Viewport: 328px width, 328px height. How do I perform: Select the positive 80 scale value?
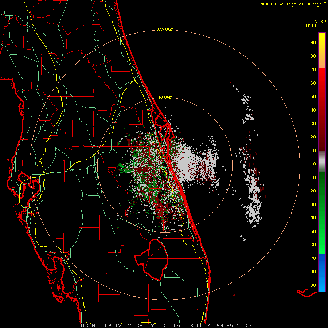coord(313,56)
